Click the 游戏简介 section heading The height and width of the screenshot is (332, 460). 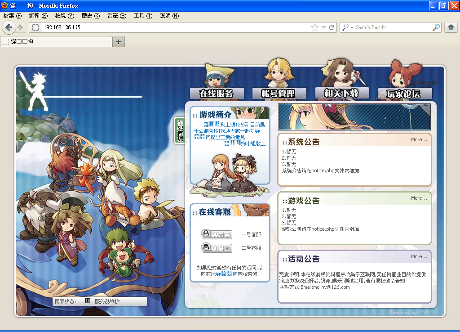click(215, 114)
